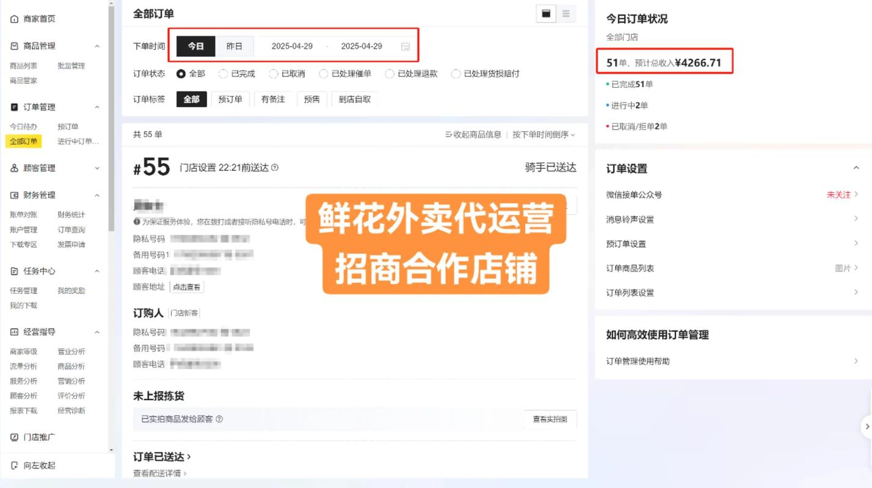Select 有备注 order tag
The image size is (872, 488).
point(273,99)
